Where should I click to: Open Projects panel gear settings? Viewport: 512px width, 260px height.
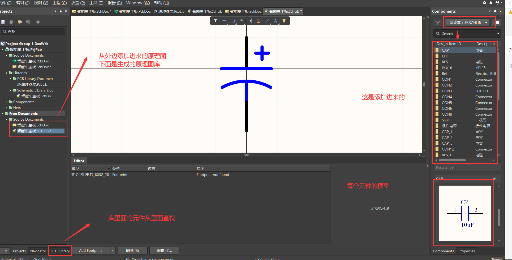click(x=38, y=22)
